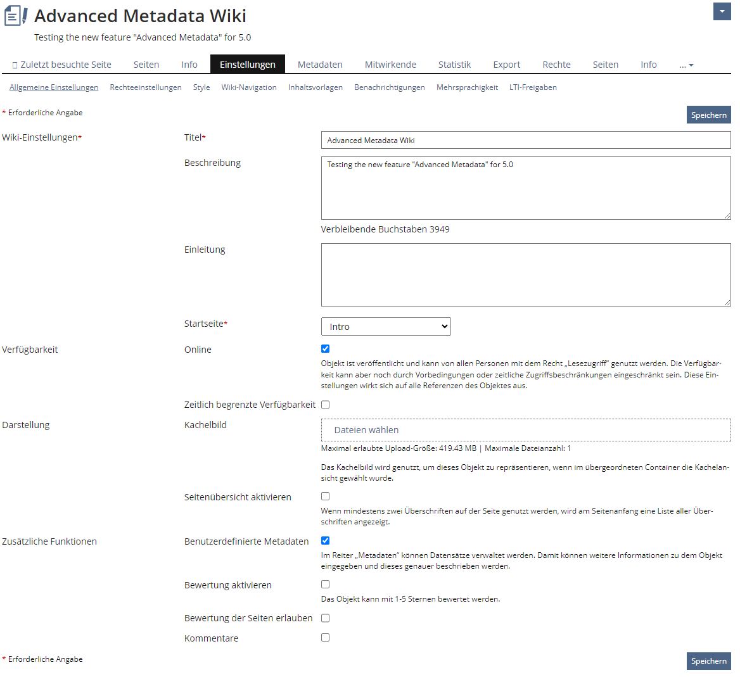Open the Rechteeinstellungen sub-tab
This screenshot has height=677, width=740.
point(146,87)
